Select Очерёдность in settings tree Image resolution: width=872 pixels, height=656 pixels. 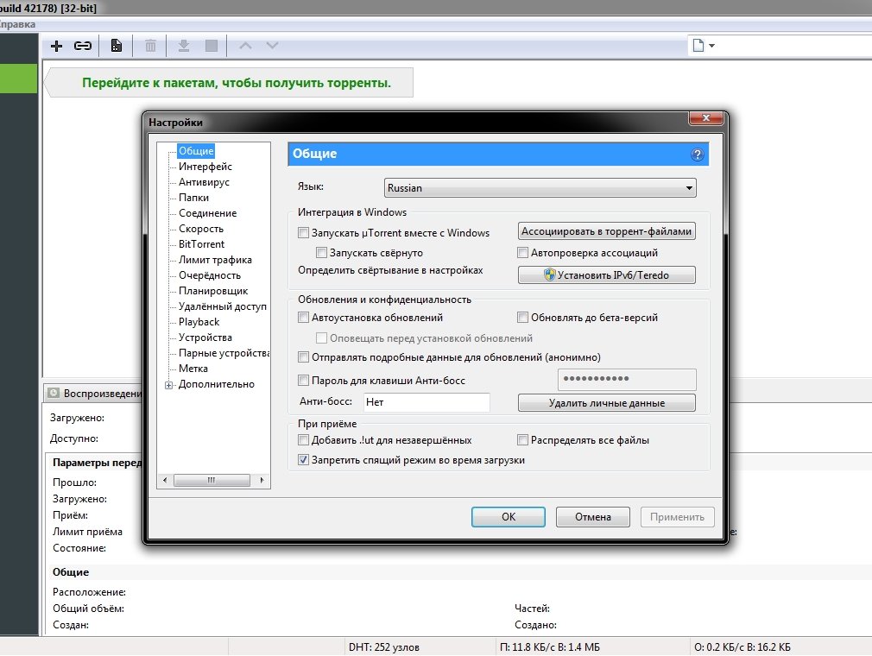tap(210, 275)
